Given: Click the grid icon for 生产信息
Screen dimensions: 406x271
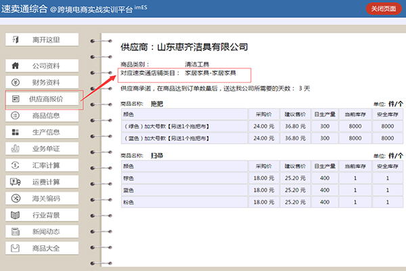Looking at the screenshot, I should [x=16, y=132].
